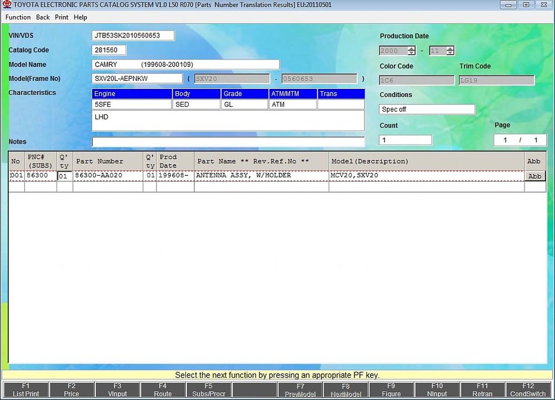555x400 pixels.
Task: Click the blank button between F5 and F7
Action: 255,390
